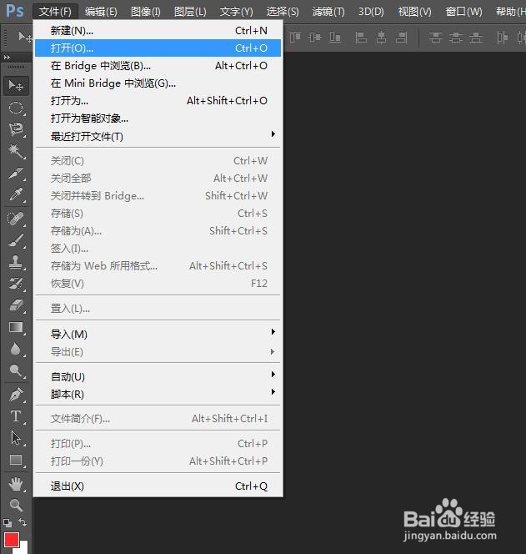Click align right edges icon
Screen dimensions: 526x554
tap(401, 37)
